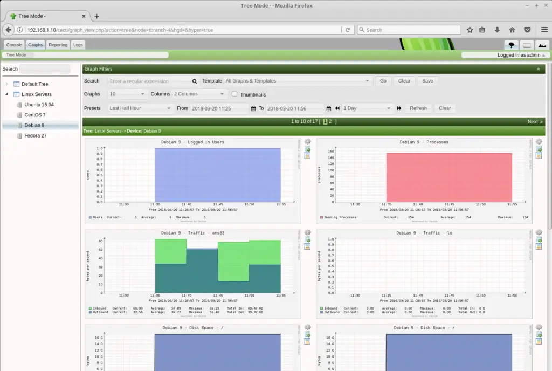Click the browser back arrow
The image size is (552, 371).
[9, 30]
